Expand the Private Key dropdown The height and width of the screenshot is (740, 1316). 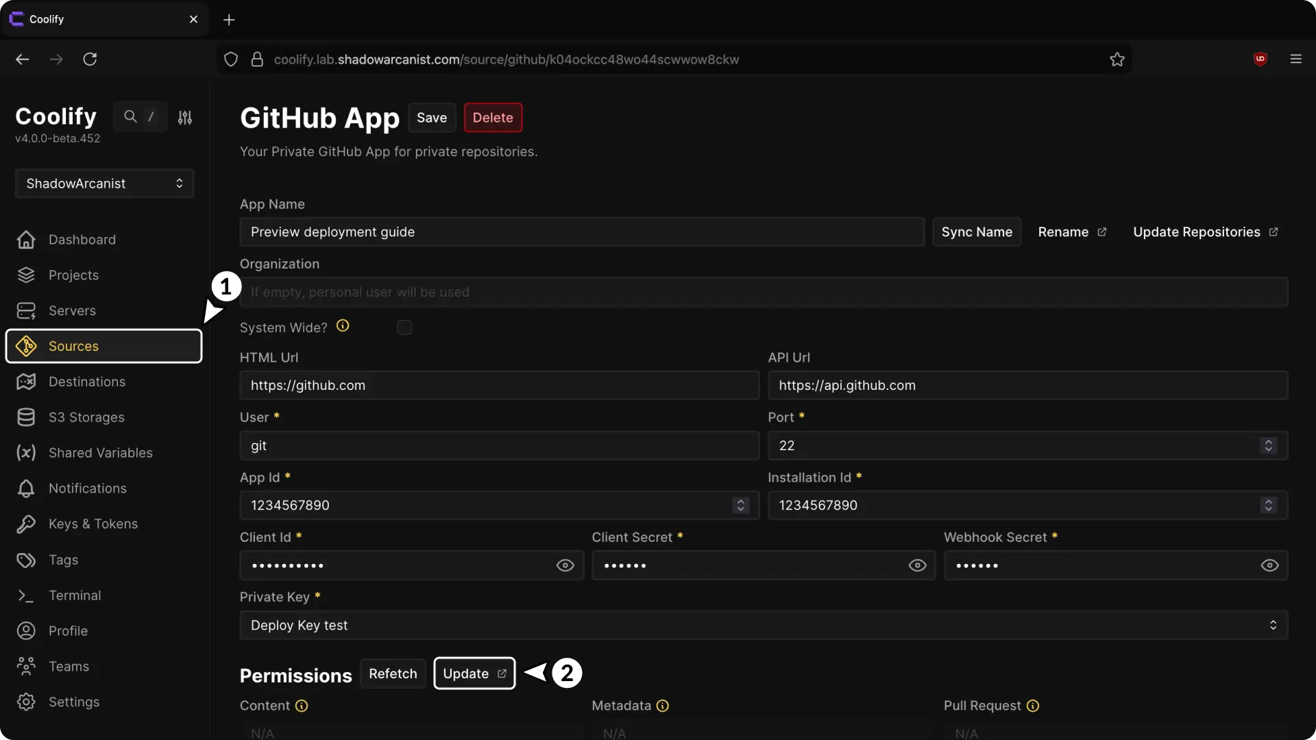(764, 625)
